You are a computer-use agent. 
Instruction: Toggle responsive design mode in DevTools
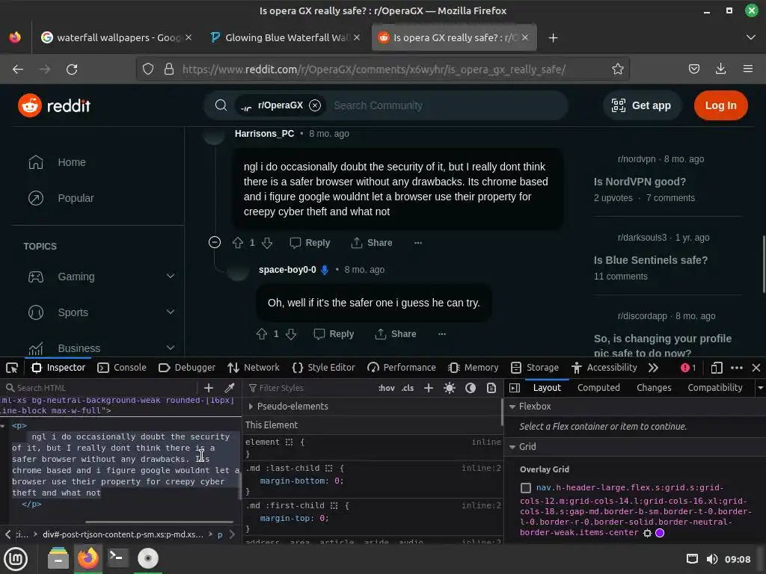tap(716, 368)
